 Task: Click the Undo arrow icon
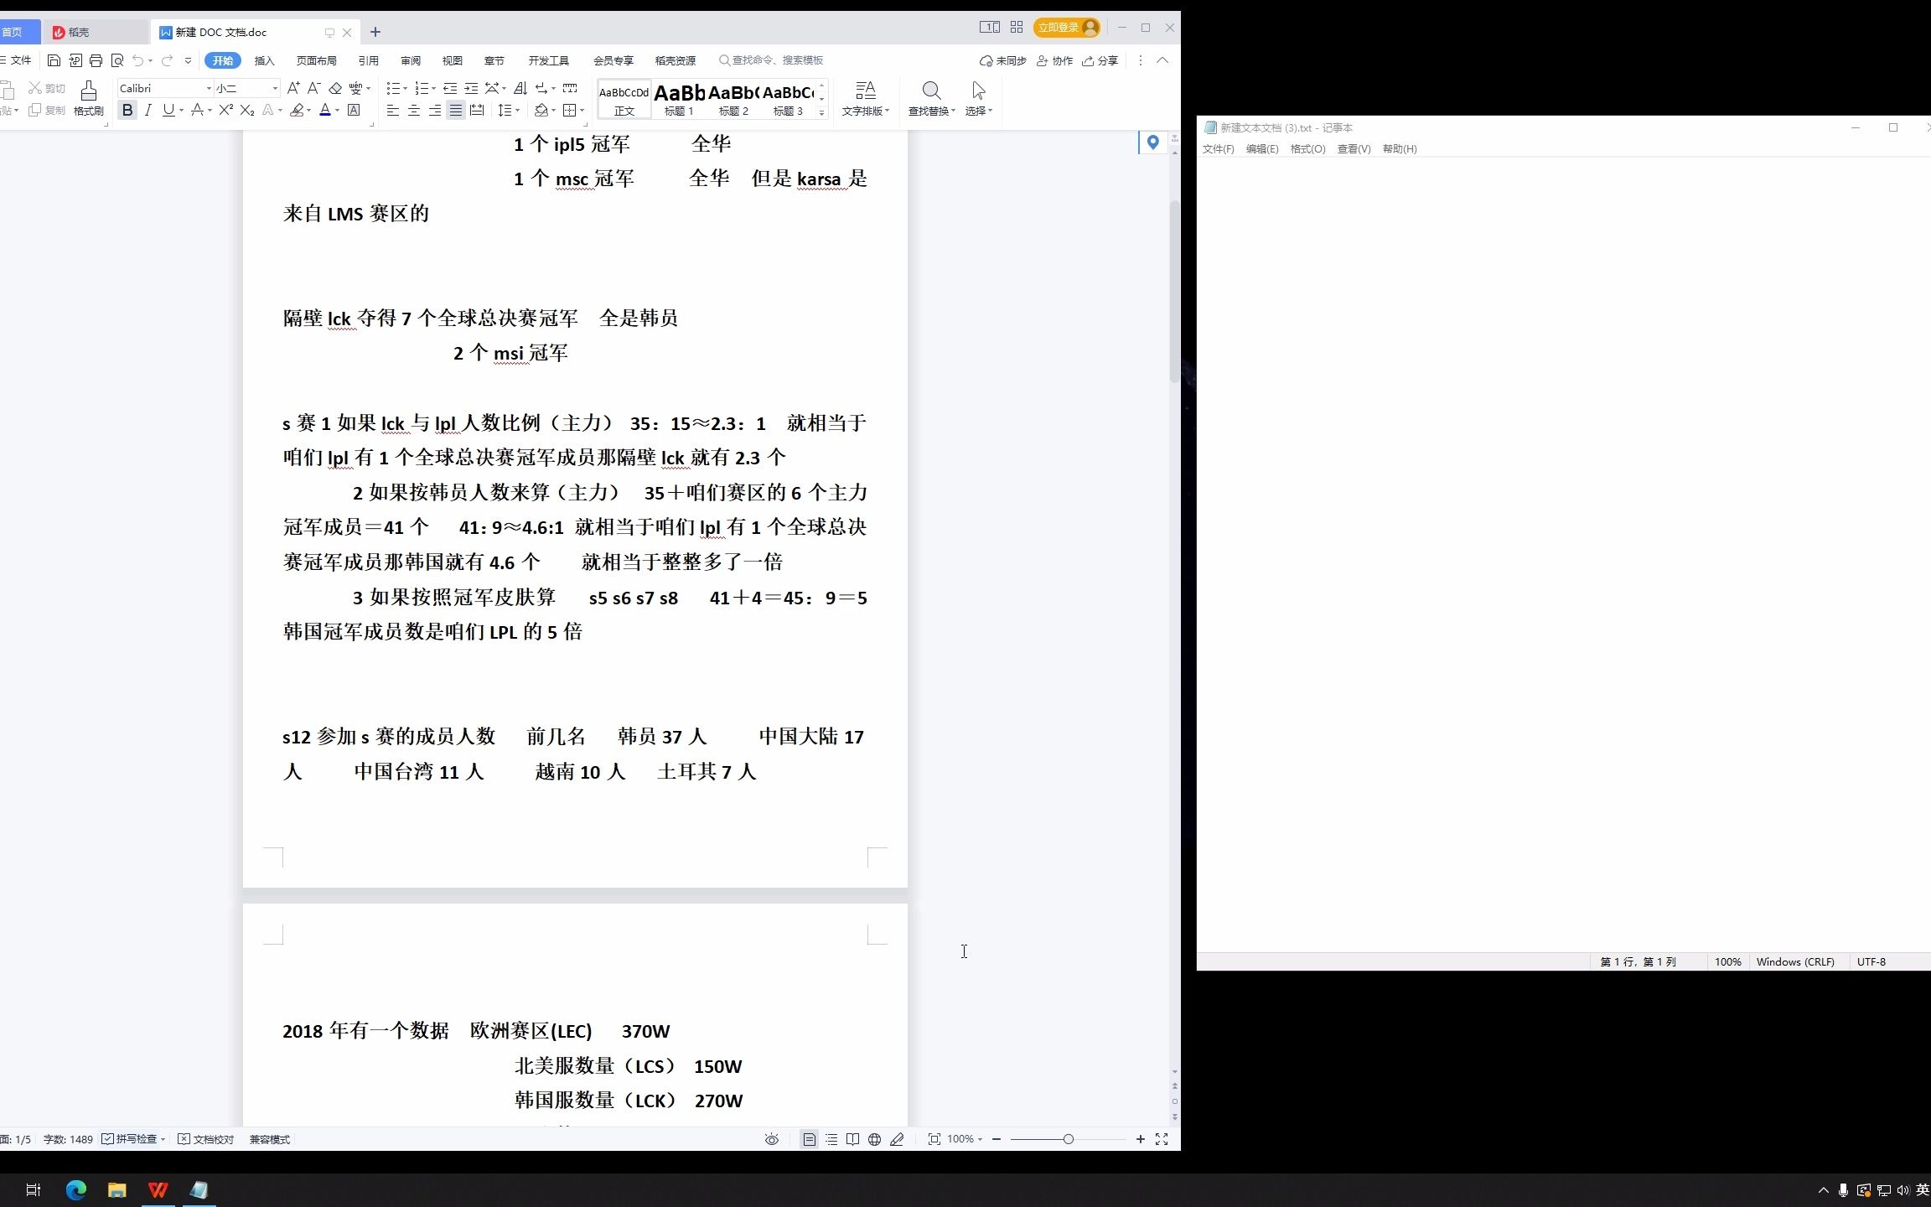click(x=137, y=60)
